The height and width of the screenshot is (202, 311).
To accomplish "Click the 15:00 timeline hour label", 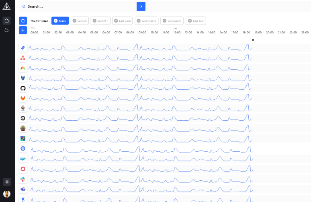I will pyautogui.click(x=212, y=32).
